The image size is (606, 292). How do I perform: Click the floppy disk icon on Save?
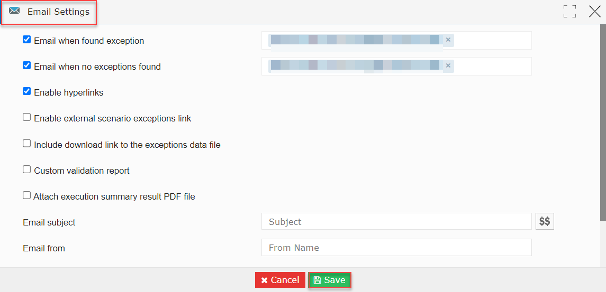pyautogui.click(x=318, y=280)
